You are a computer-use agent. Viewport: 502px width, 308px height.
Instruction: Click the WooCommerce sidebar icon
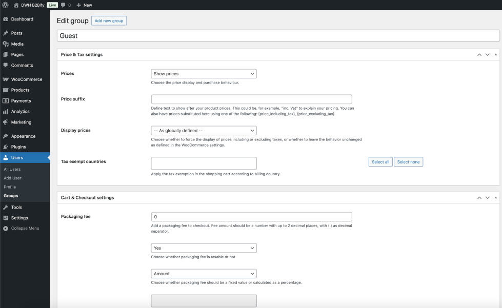click(6, 79)
